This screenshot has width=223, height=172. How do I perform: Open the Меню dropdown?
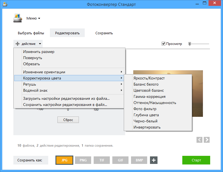tap(33, 18)
